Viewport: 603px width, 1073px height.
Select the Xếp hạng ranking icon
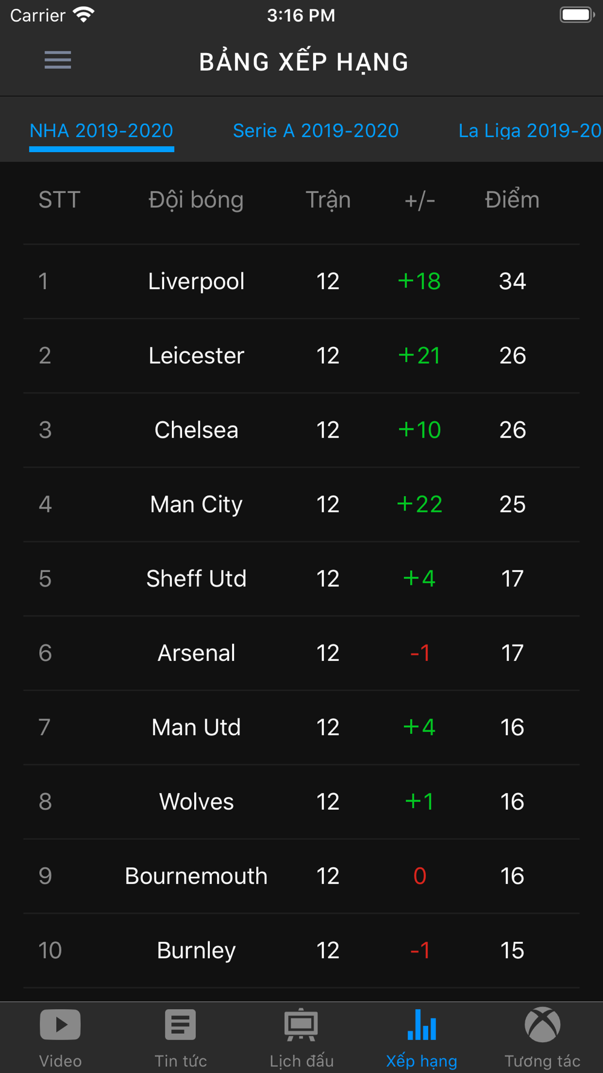(x=421, y=1025)
